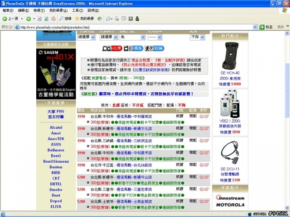Go to home page via house icon
Viewport: 290px width, 217px height.
[53, 19]
